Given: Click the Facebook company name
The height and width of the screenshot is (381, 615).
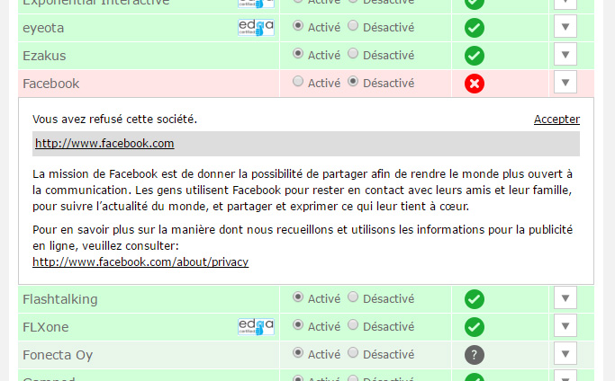Looking at the screenshot, I should click(x=51, y=84).
